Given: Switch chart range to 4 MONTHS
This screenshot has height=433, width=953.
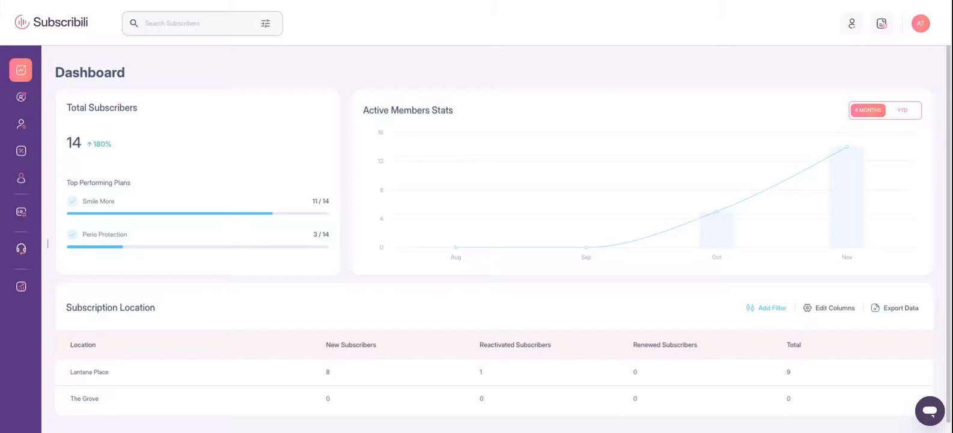Looking at the screenshot, I should [868, 111].
